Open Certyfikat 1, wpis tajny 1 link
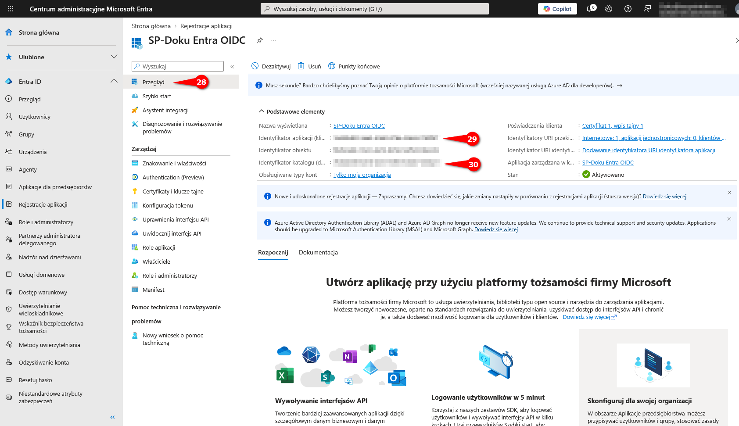Image resolution: width=739 pixels, height=426 pixels. (x=613, y=125)
